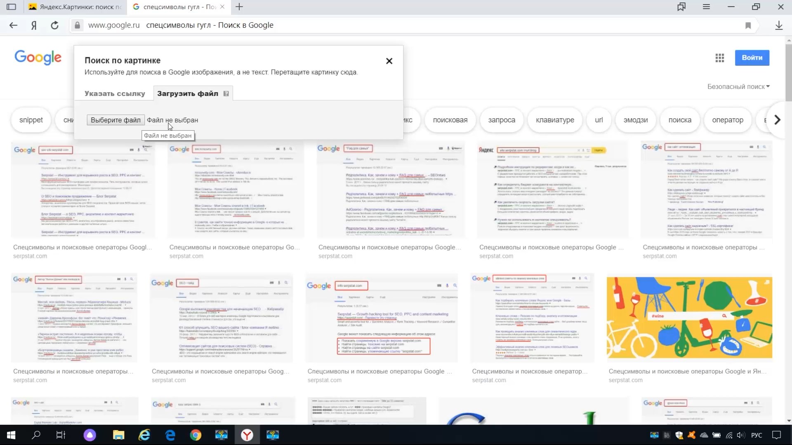Viewport: 792px width, 445px height.
Task: Select the url filter chip
Action: pyautogui.click(x=599, y=120)
